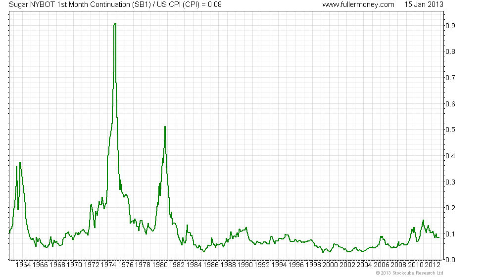This screenshot has height=277, width=485.
Task: Click the 0.5 y-axis label
Action: coord(450,130)
